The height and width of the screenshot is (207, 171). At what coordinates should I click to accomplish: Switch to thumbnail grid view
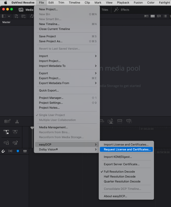point(152,16)
